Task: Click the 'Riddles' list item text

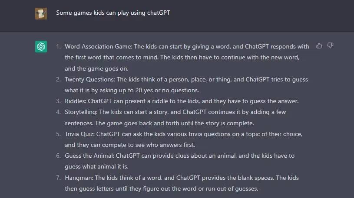Action: tap(182, 101)
